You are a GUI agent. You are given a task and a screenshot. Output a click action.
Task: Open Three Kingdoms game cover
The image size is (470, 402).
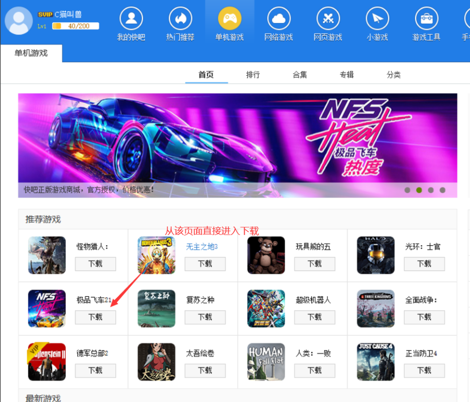click(x=376, y=309)
